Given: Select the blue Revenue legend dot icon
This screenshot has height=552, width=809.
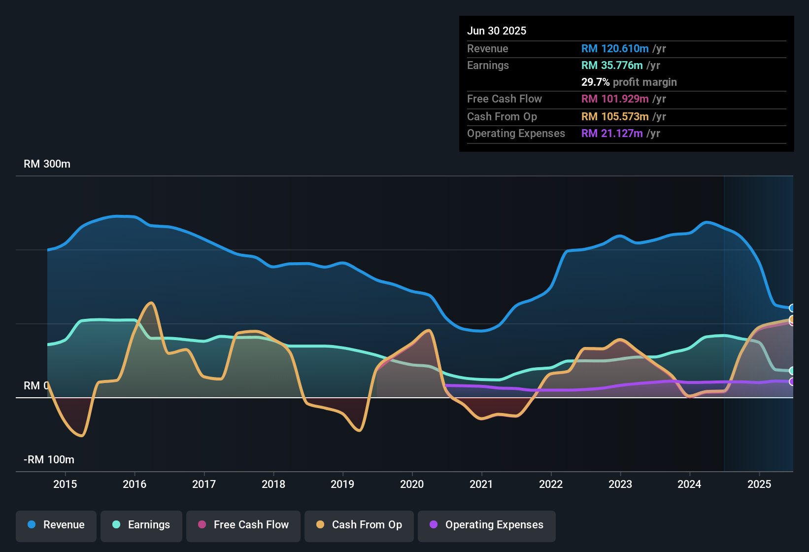Looking at the screenshot, I should tap(31, 525).
